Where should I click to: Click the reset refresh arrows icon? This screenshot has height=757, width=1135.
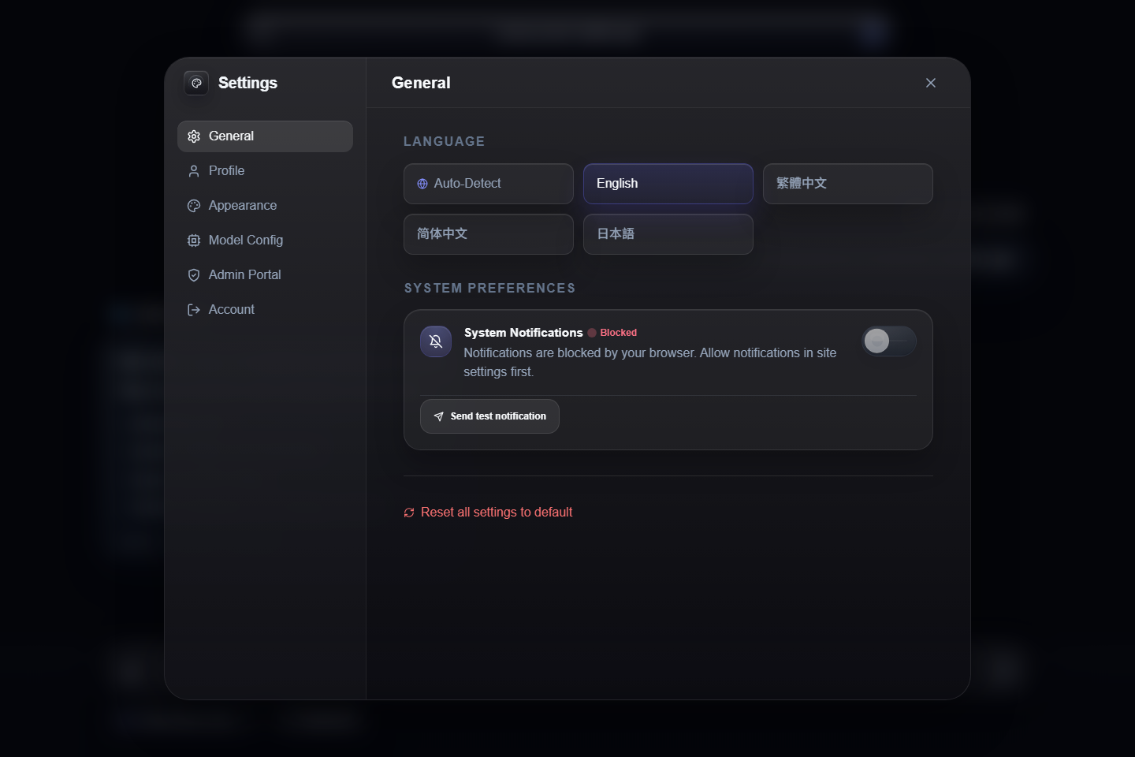[x=409, y=513]
